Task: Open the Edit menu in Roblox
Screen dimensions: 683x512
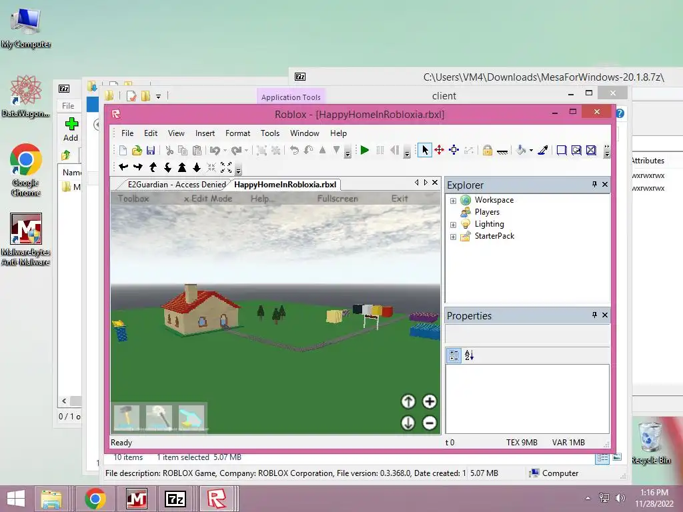Action: pyautogui.click(x=151, y=133)
